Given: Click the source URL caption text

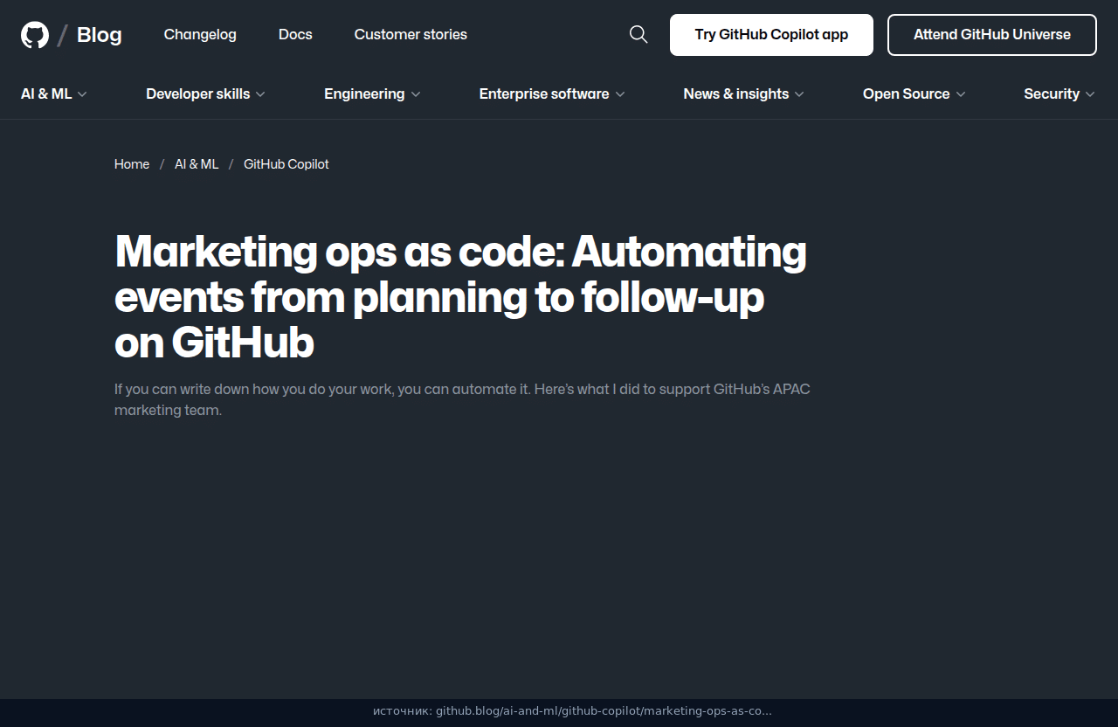Looking at the screenshot, I should tap(572, 711).
